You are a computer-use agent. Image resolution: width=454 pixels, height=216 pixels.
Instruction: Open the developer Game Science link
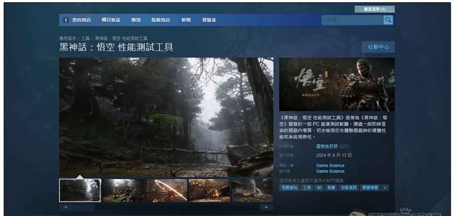click(x=331, y=165)
